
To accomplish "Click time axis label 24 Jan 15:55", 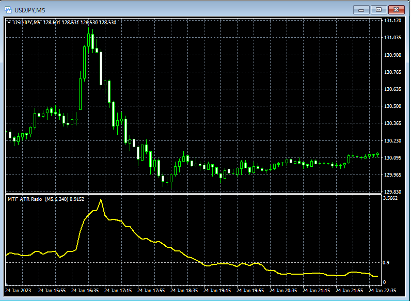I will (52, 291).
